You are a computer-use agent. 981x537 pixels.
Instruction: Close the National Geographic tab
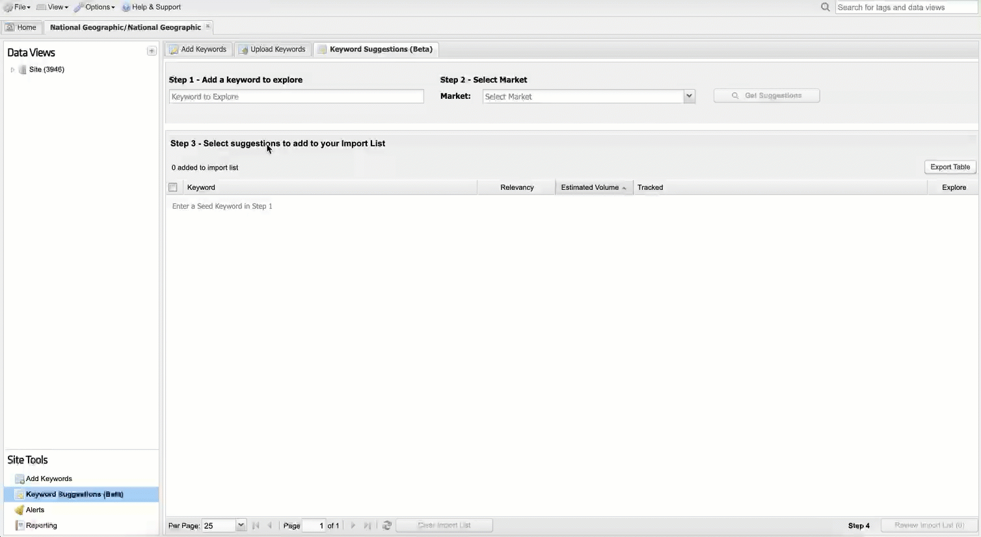tap(208, 27)
